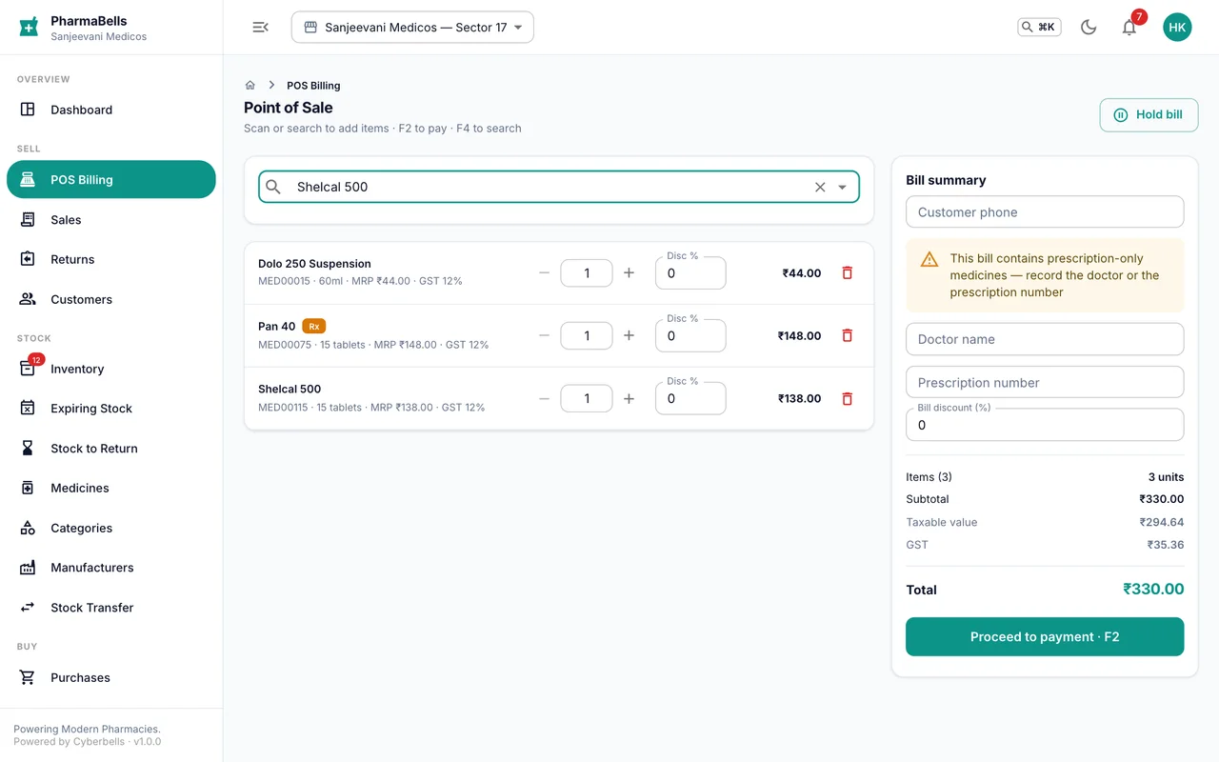
Task: Click Proceed to payment · F2
Action: point(1045,636)
